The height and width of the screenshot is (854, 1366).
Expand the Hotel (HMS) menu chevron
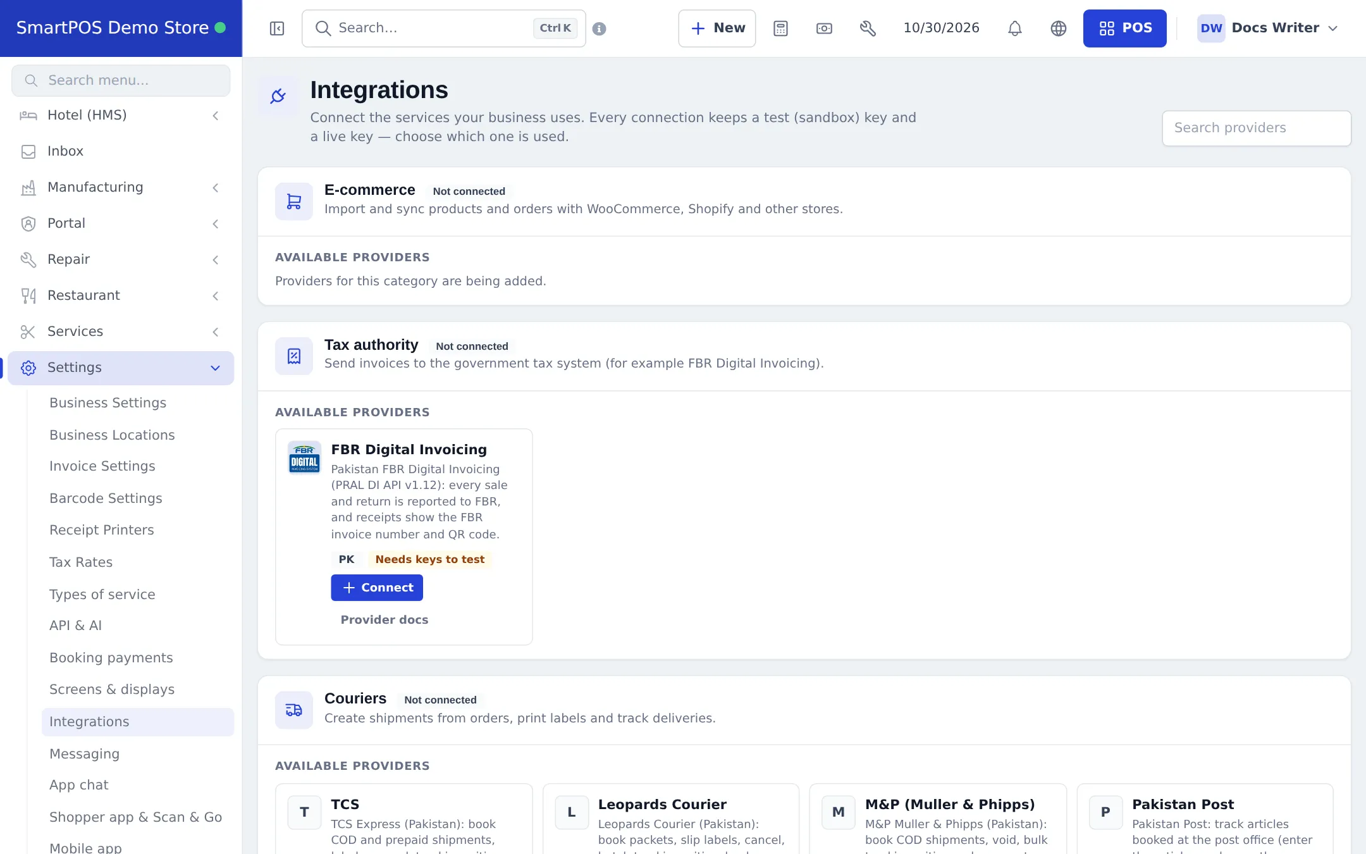click(x=216, y=115)
